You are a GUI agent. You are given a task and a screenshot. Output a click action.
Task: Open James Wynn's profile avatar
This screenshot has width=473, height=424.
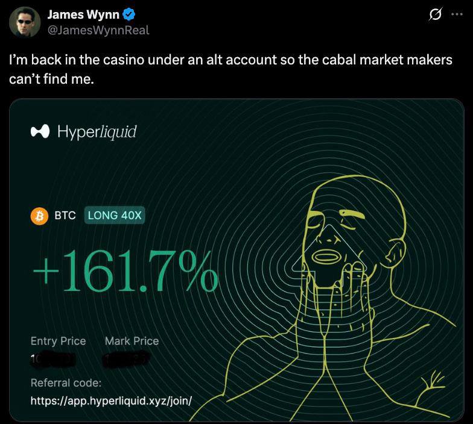[25, 22]
